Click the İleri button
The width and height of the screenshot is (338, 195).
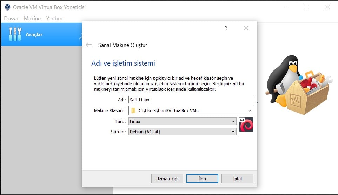202,179
